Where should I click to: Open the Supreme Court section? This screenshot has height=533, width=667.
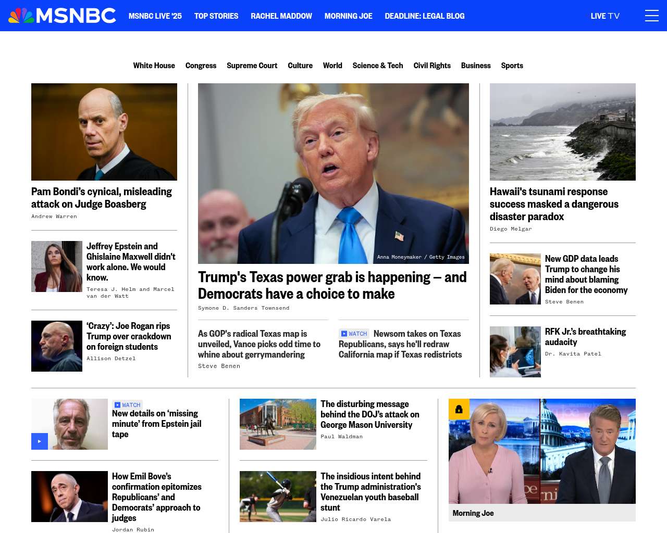[x=252, y=66]
